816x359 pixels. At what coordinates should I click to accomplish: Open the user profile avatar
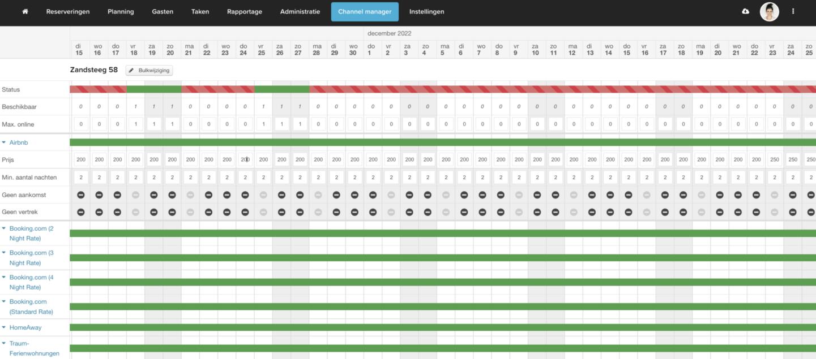pos(769,11)
